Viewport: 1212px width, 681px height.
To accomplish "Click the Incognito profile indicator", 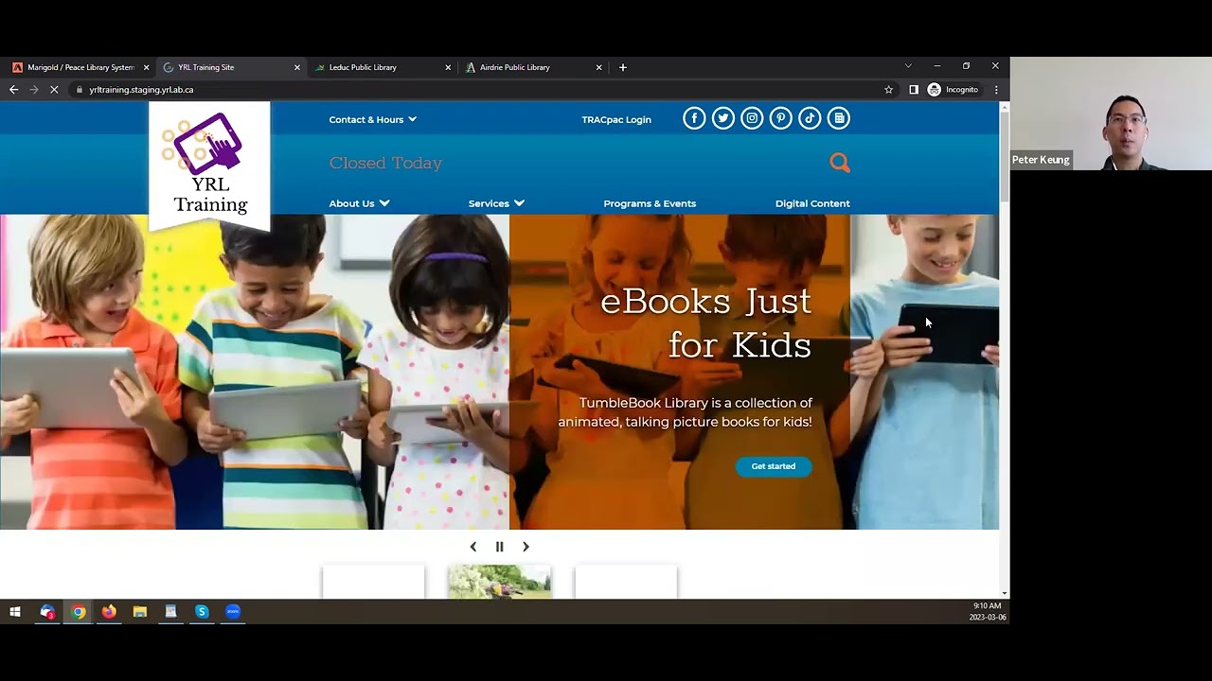I will (x=954, y=90).
